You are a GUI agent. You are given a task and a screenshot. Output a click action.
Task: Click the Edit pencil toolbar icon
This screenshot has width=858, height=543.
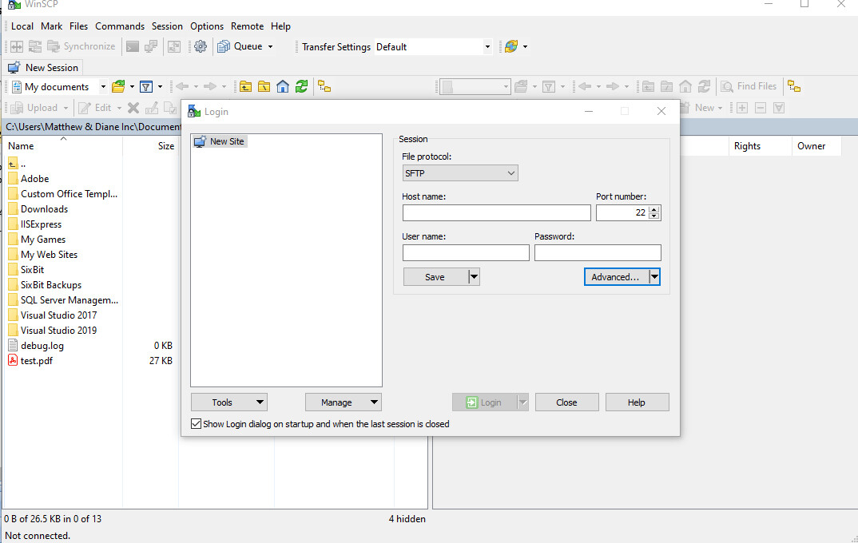pos(84,108)
